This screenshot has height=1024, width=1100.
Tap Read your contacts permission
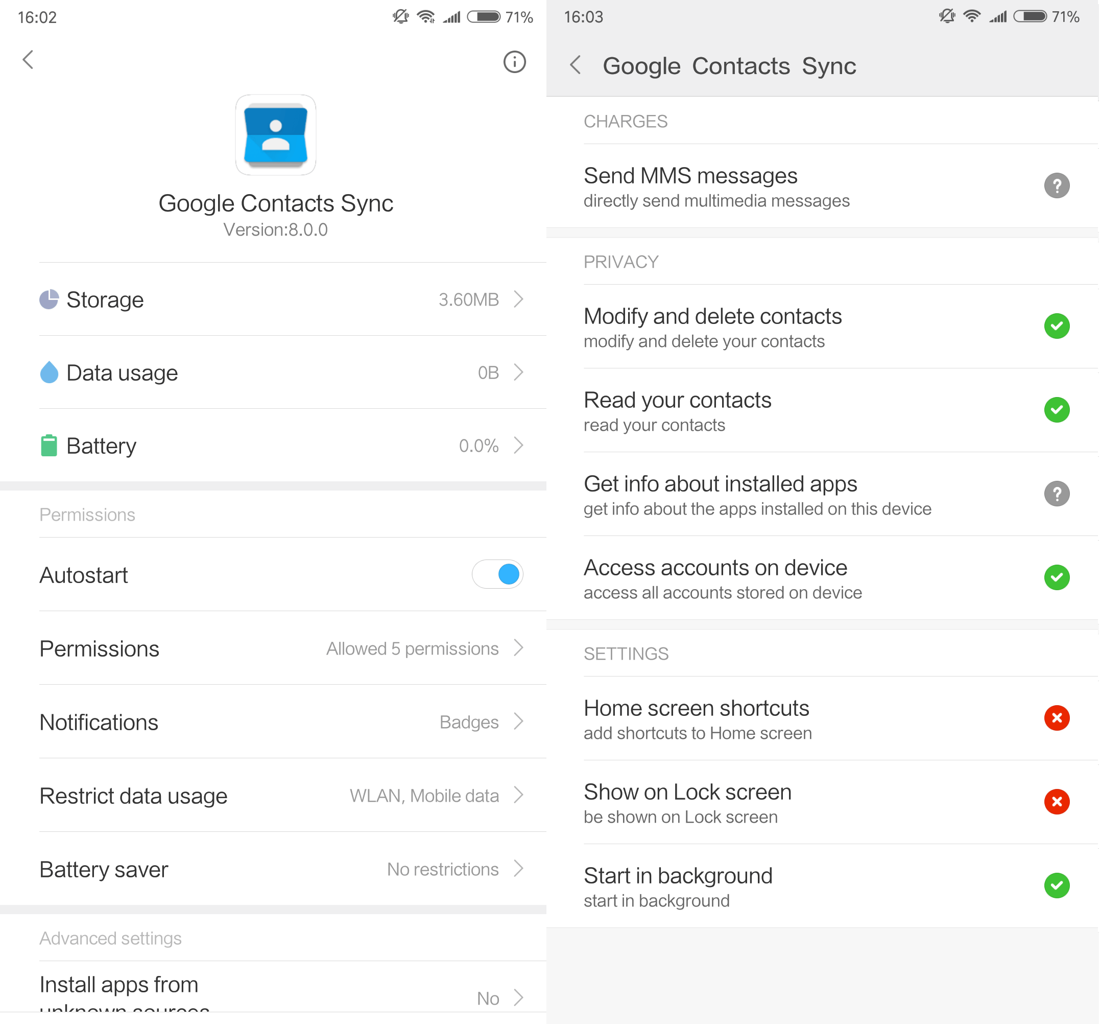point(775,411)
